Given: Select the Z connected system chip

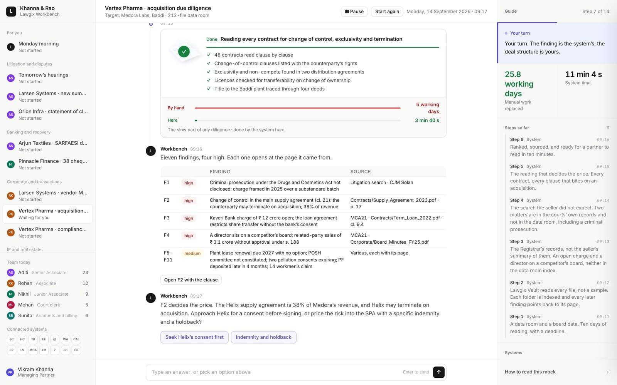Looking at the screenshot, I should (x=55, y=350).
